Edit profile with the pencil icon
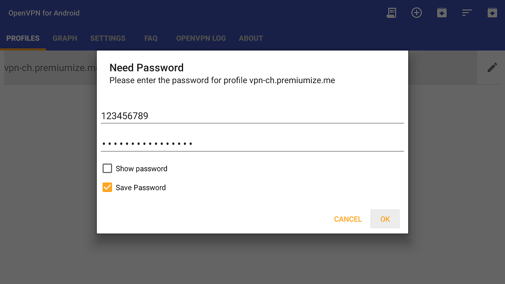This screenshot has width=505, height=284. (492, 68)
